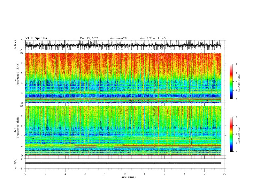Click time axis tick label "1"
This screenshot has width=253, height=195.
(x=45, y=174)
